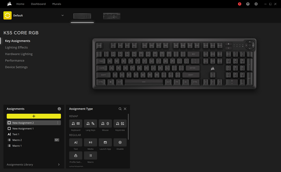Click the TAB key on keyboard image
281x172 pixels.
point(101,61)
